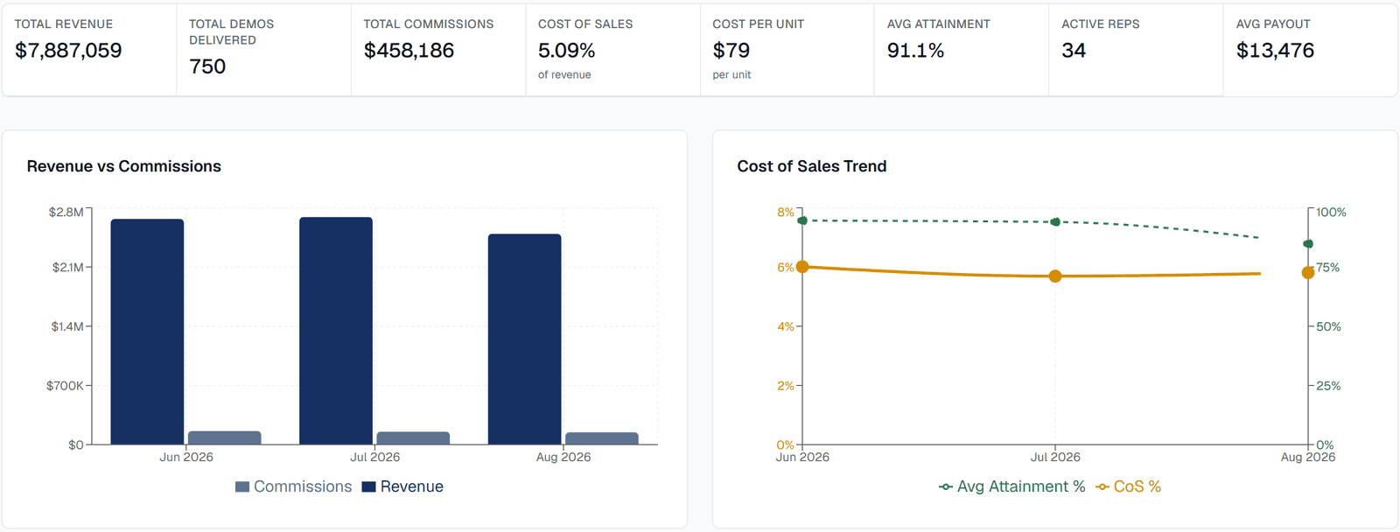Click the Avg Payout value $13,476
Image resolution: width=1400 pixels, height=532 pixels.
point(1275,51)
